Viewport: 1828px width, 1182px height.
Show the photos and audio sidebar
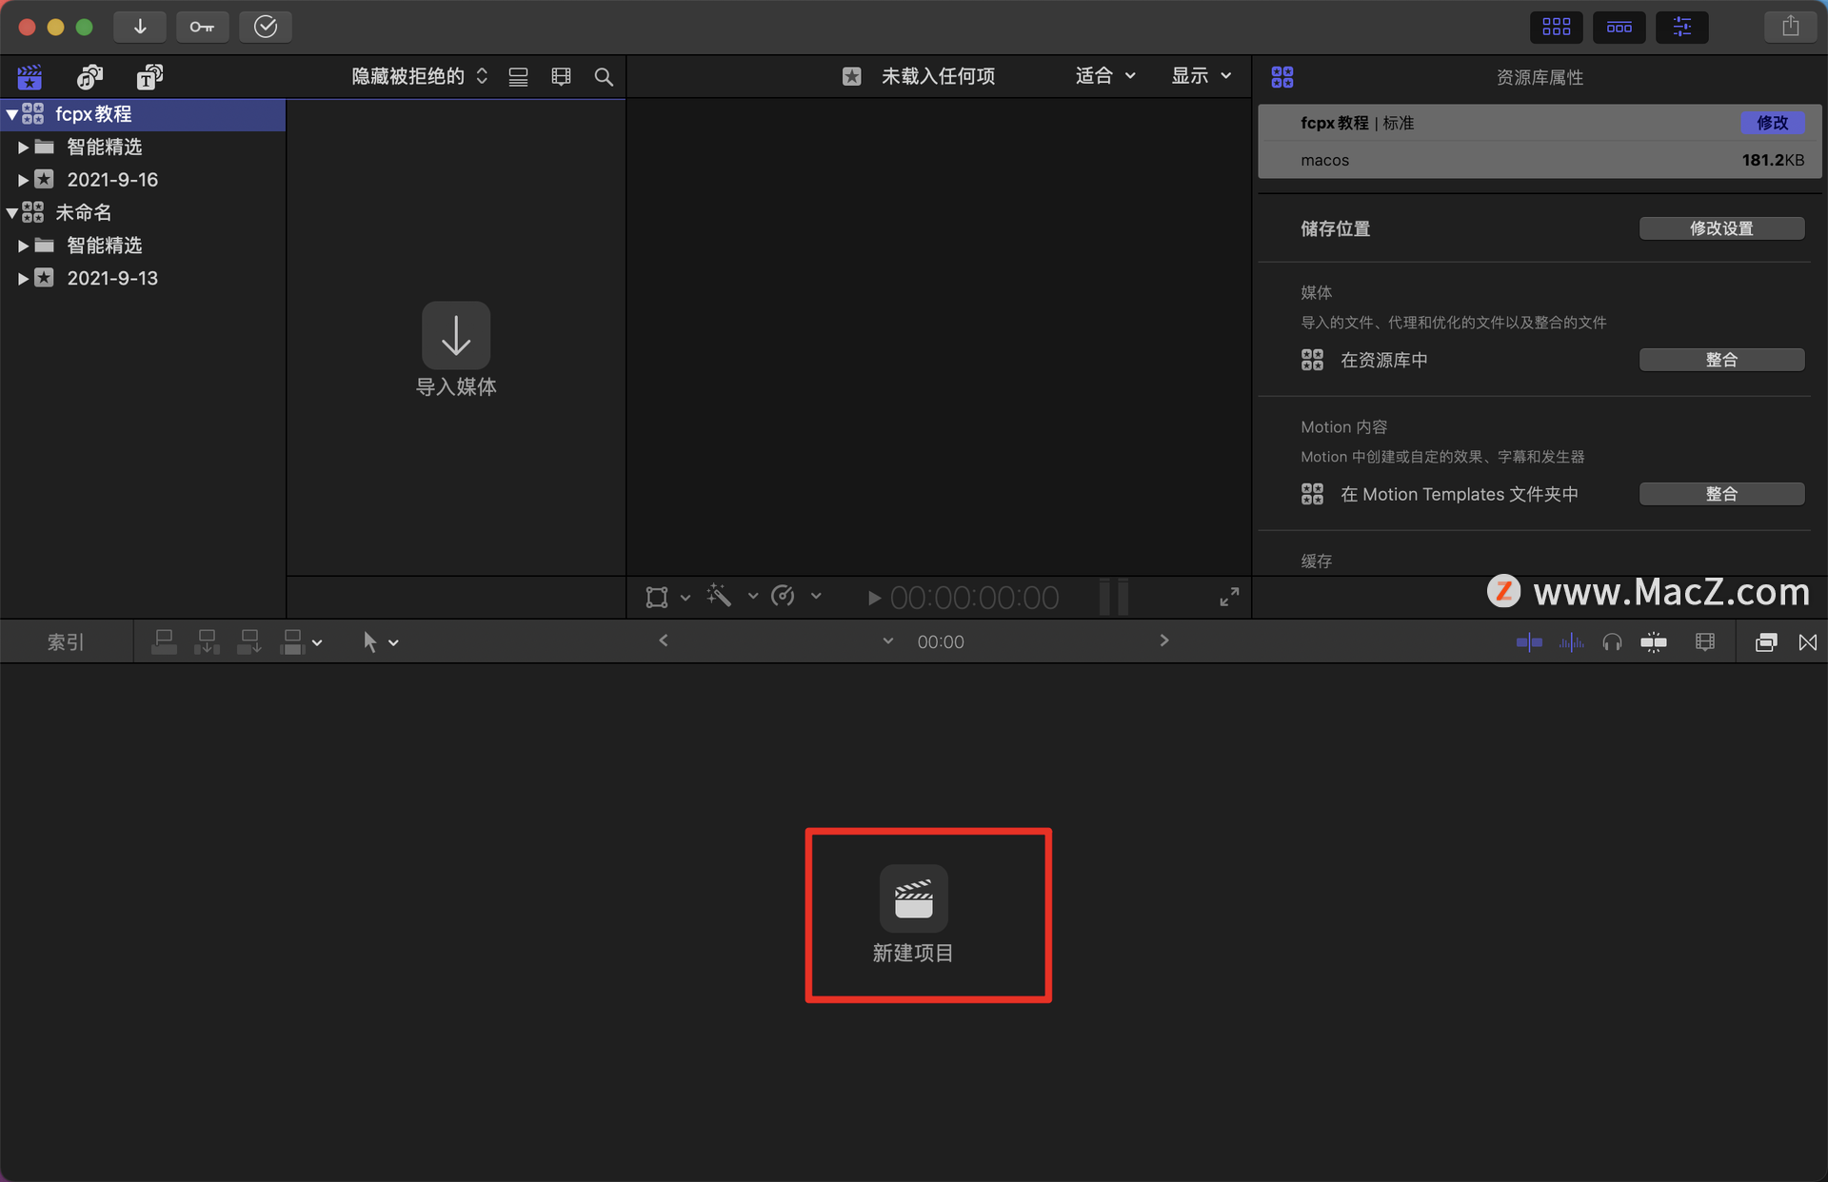[89, 76]
